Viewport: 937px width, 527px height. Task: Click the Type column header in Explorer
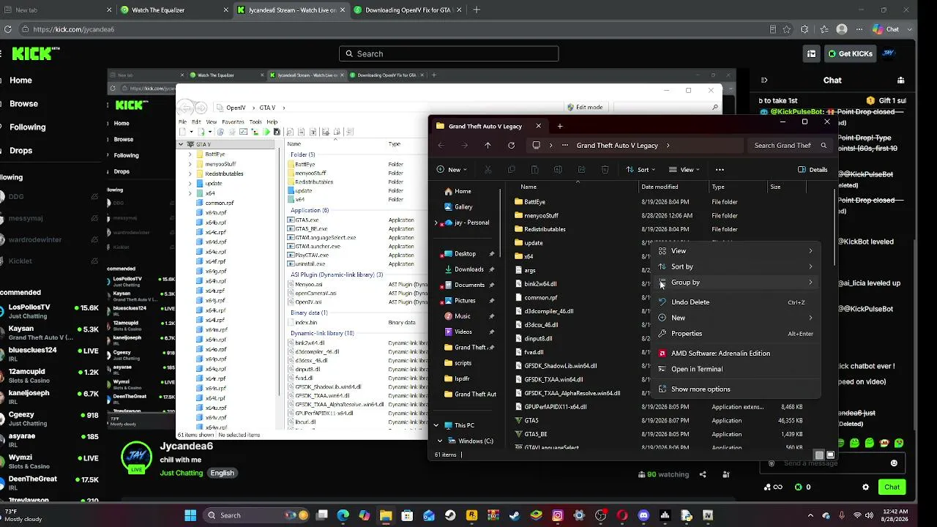[x=718, y=187]
